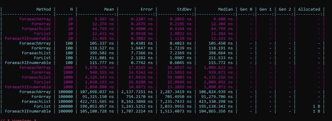Click error value 8,162.3868 ns
This screenshot has height=121, width=332.
pos(137,102)
